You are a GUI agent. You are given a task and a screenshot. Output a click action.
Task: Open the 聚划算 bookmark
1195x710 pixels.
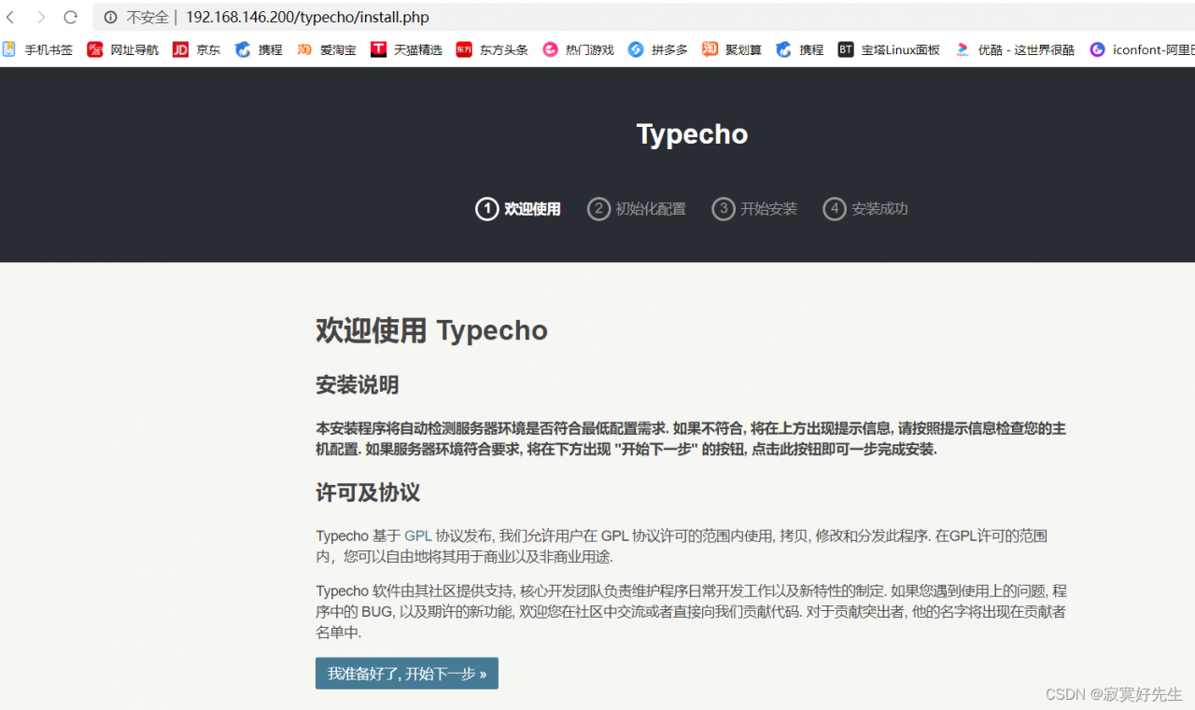tap(732, 49)
